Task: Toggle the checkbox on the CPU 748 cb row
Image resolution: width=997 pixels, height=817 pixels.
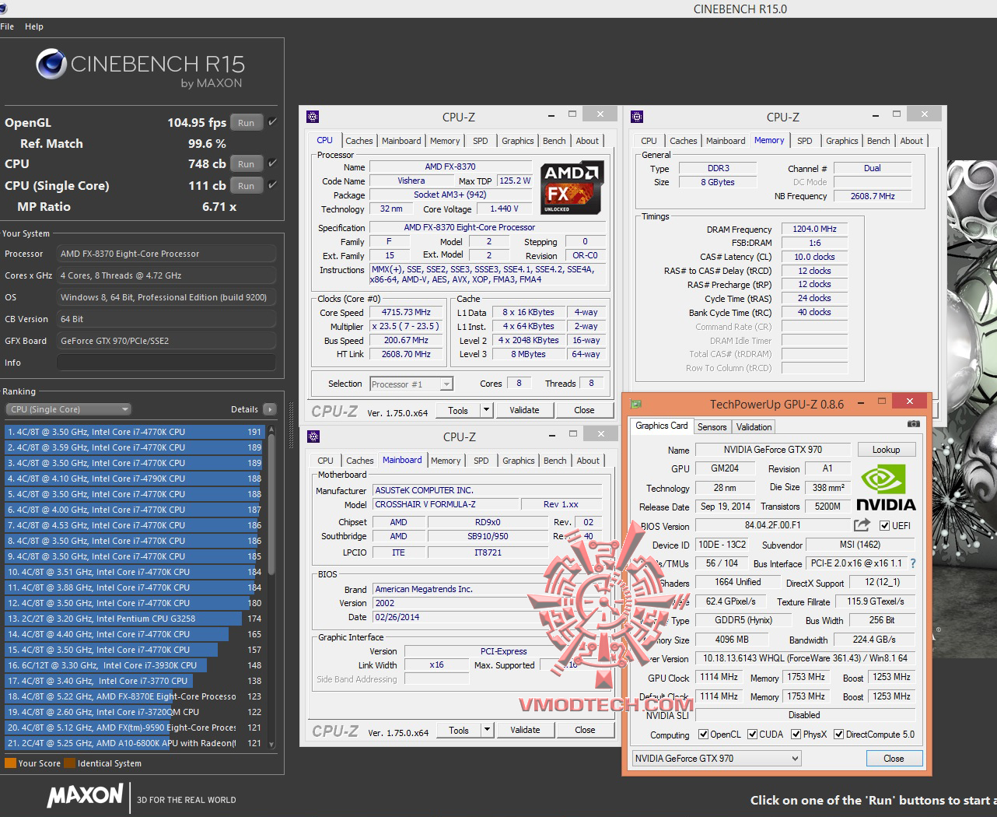Action: 273,163
